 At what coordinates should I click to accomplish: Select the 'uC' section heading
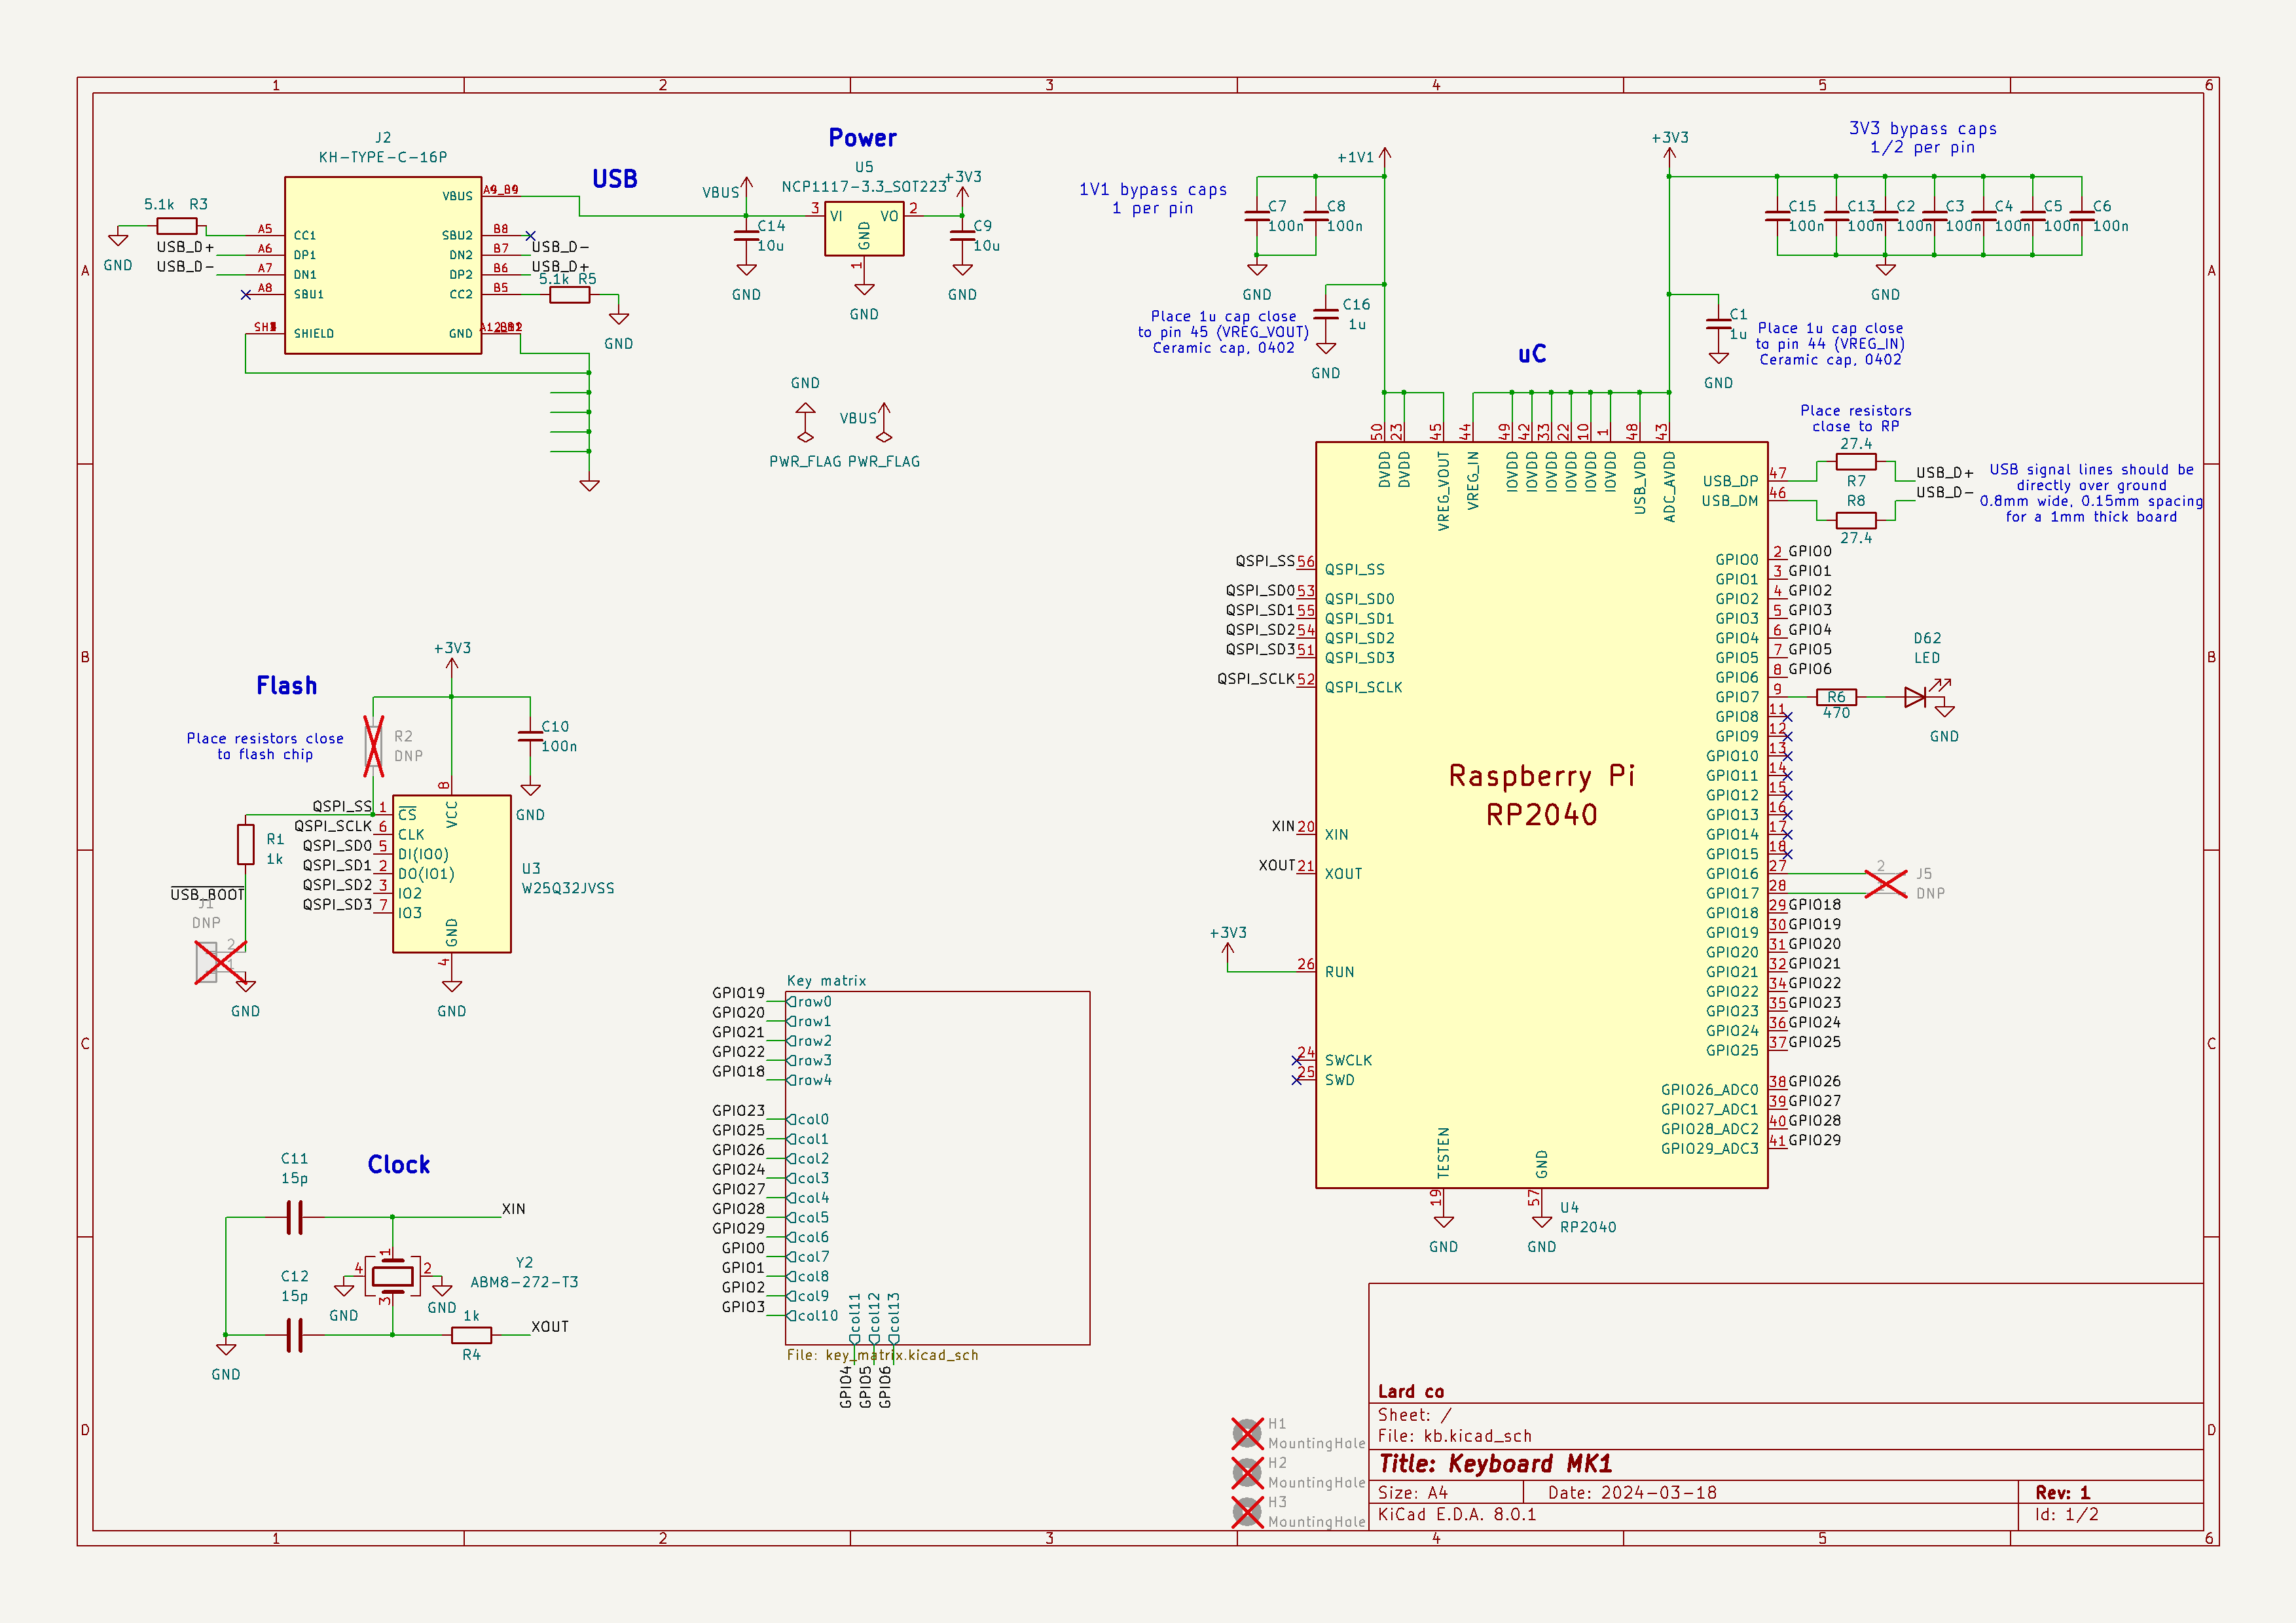tap(1531, 354)
